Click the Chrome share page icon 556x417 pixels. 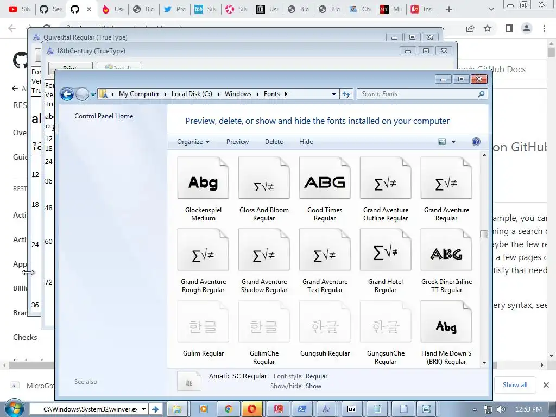[x=470, y=28]
